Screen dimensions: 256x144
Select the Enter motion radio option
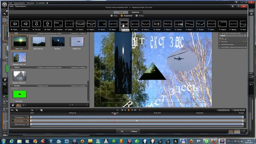pos(112,16)
